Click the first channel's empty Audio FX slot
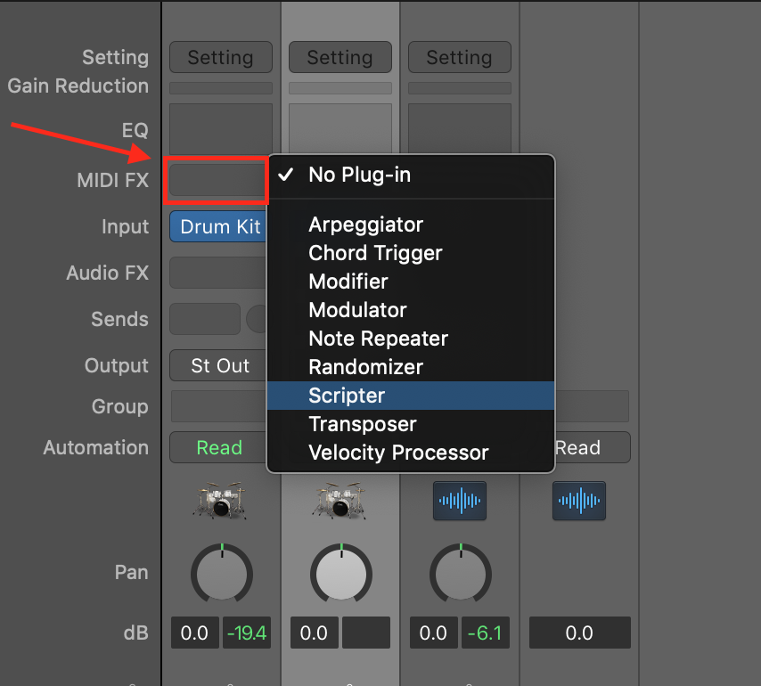The image size is (761, 686). 217,273
